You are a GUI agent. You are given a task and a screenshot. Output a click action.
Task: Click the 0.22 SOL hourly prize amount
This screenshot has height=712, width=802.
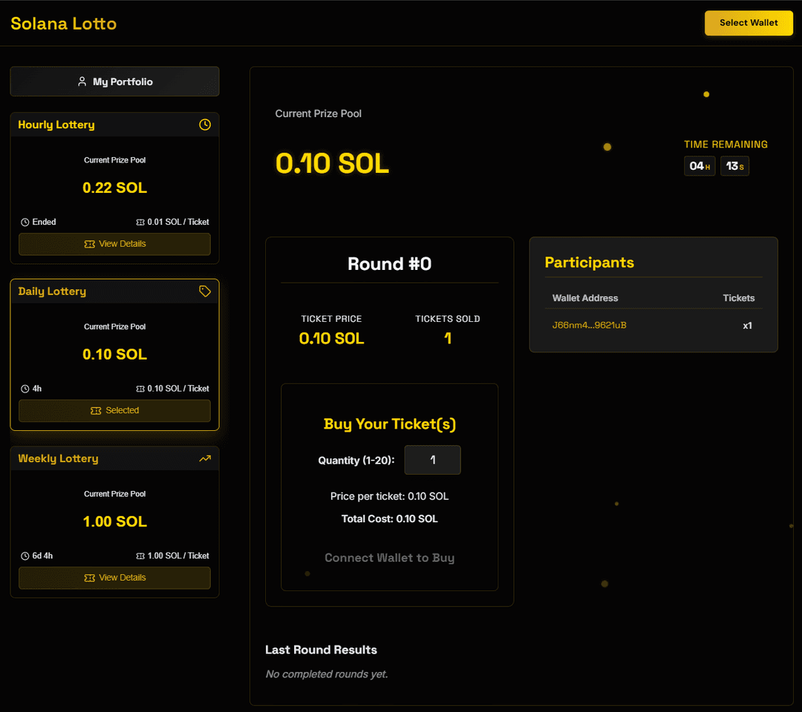tap(114, 188)
